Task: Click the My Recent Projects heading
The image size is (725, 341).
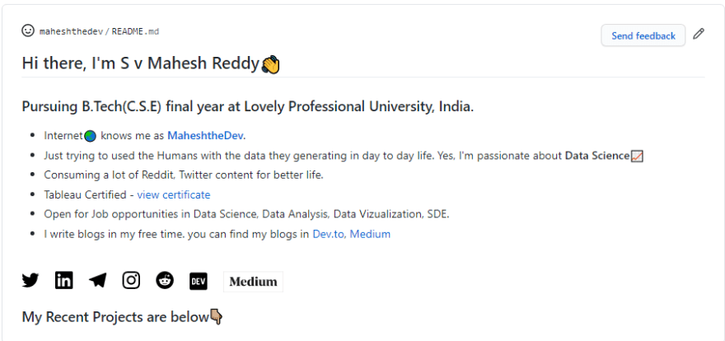Action: click(x=123, y=317)
